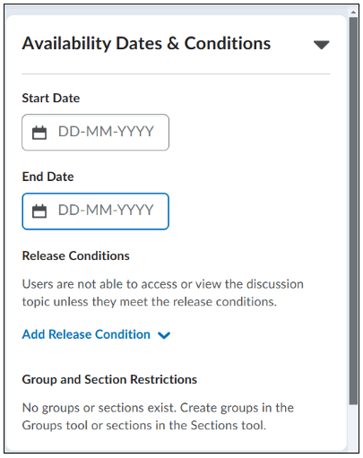Click the End Date label
363x458 pixels.
point(48,177)
